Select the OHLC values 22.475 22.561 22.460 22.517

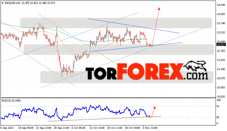tap(38, 3)
